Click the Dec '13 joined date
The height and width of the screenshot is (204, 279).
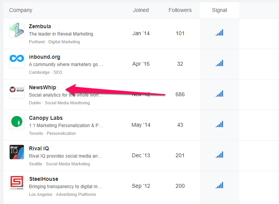tap(141, 155)
